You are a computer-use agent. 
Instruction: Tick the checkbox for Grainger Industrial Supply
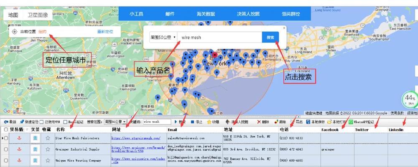6,149
